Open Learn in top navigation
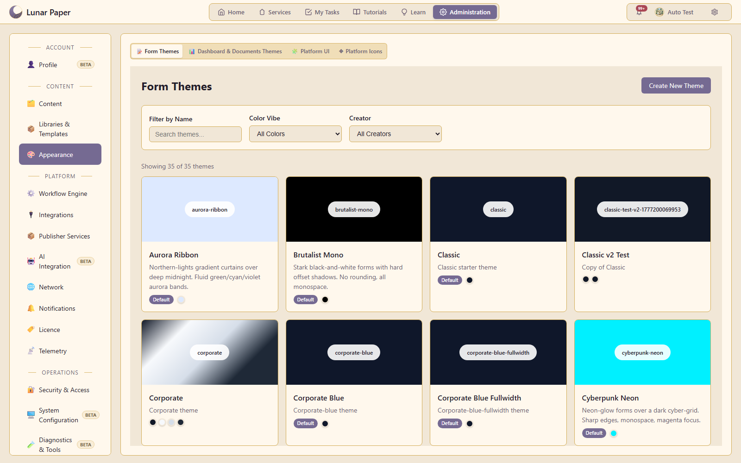Screen dimensions: 741x463 coord(414,12)
